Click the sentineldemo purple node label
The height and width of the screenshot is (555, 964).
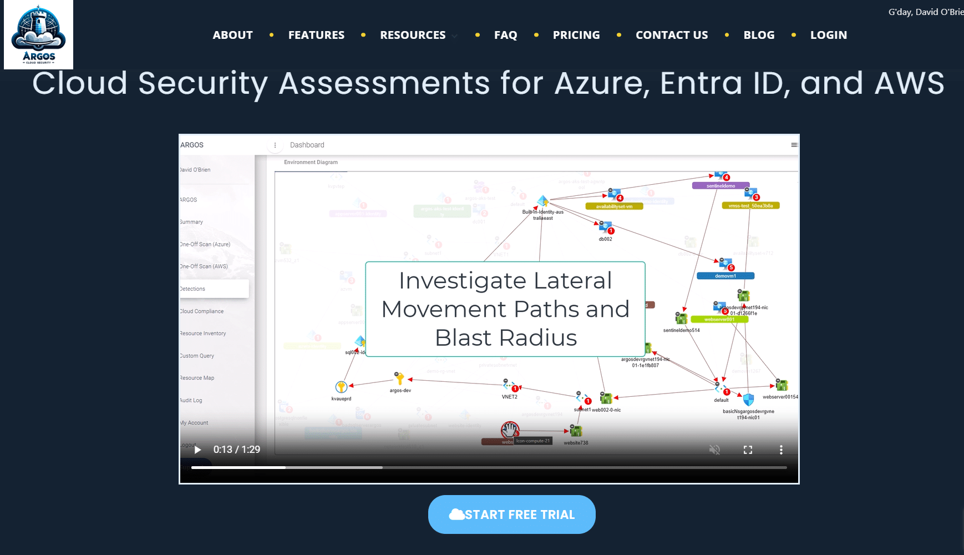[x=721, y=186]
